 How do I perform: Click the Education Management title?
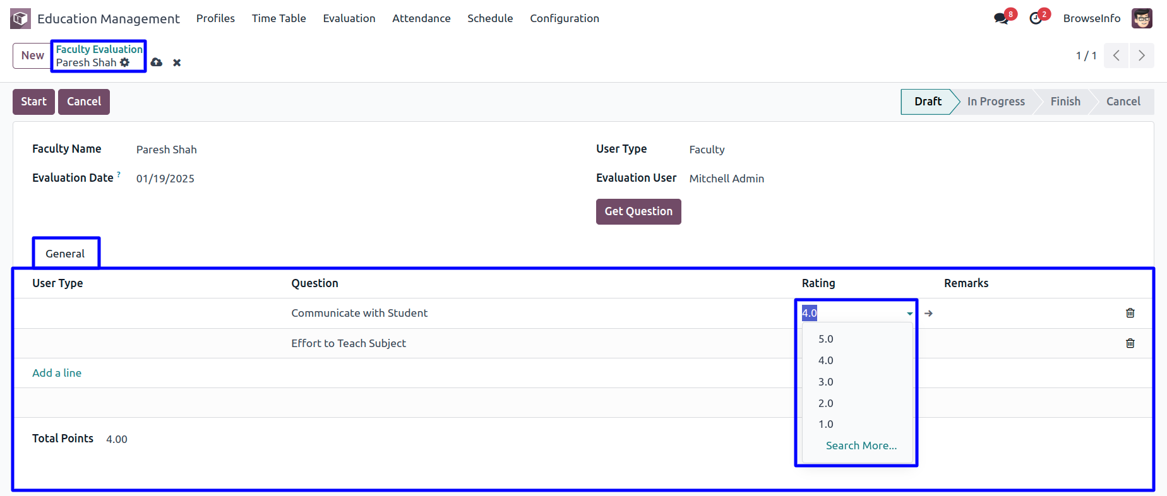[109, 18]
